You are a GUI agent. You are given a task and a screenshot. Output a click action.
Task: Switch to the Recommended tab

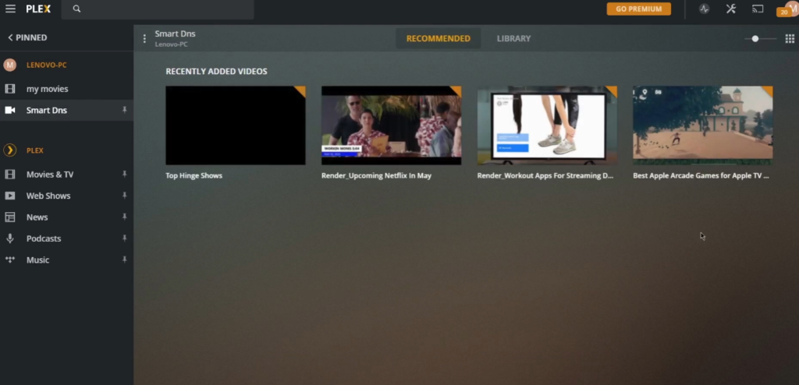(x=439, y=39)
